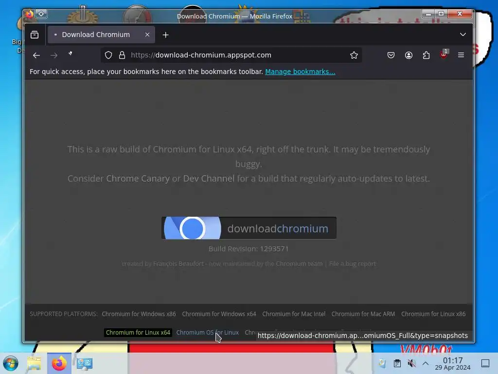Click the forward navigation arrow
The height and width of the screenshot is (374, 498).
[x=54, y=56]
